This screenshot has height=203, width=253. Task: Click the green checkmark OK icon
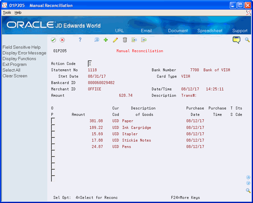[53, 40]
